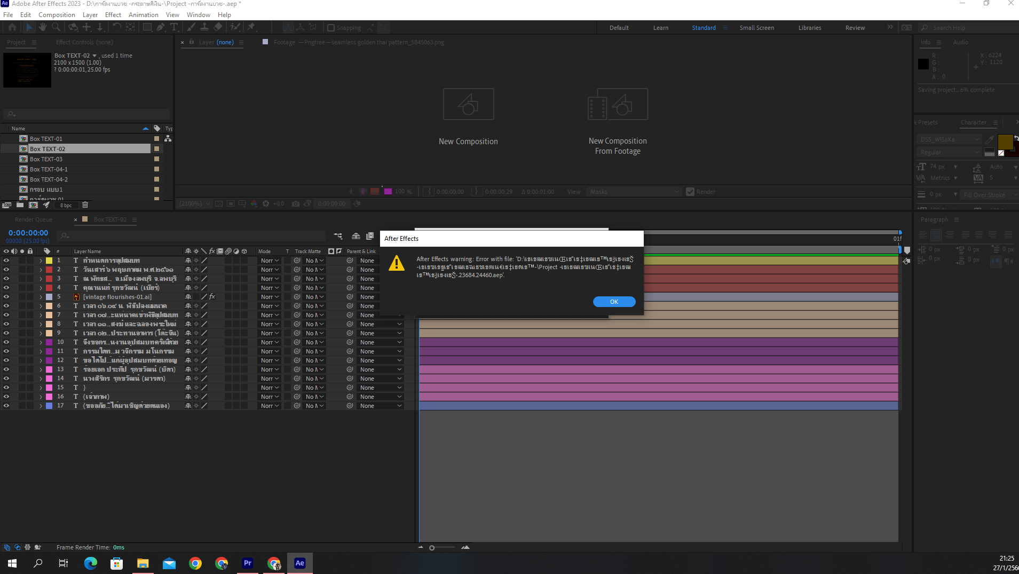1019x574 pixels.
Task: Enable Snapping in the toolbar
Action: [x=331, y=27]
